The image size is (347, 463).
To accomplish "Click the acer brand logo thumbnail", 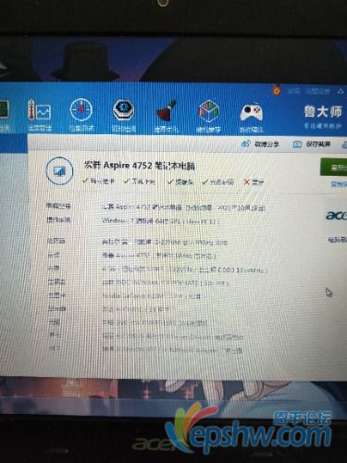I will [336, 216].
